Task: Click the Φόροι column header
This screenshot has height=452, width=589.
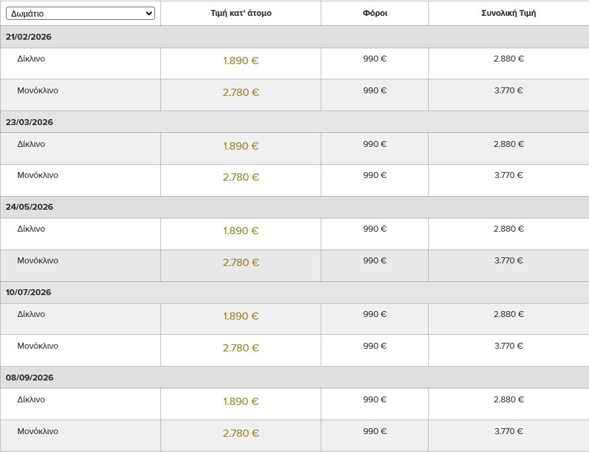Action: (x=374, y=13)
